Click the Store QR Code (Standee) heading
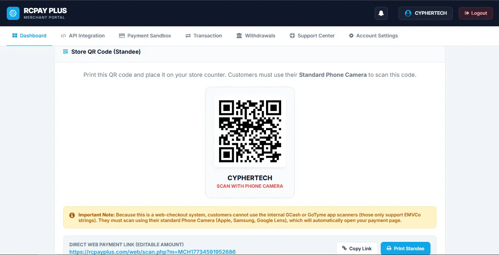 pos(106,52)
